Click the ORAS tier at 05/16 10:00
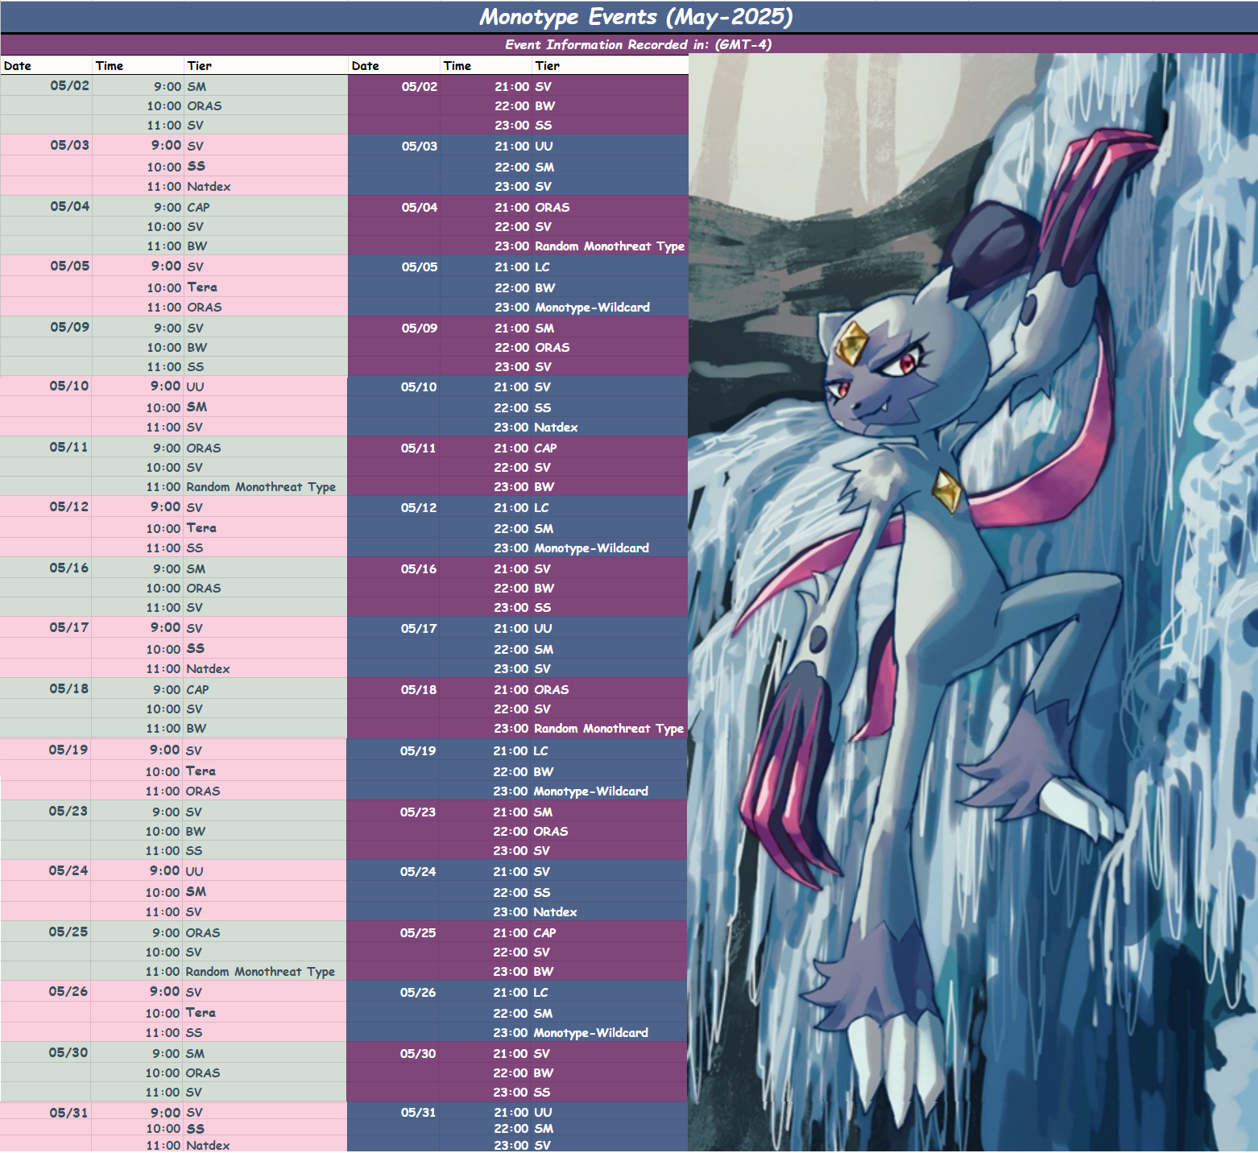The image size is (1258, 1153). 204,588
